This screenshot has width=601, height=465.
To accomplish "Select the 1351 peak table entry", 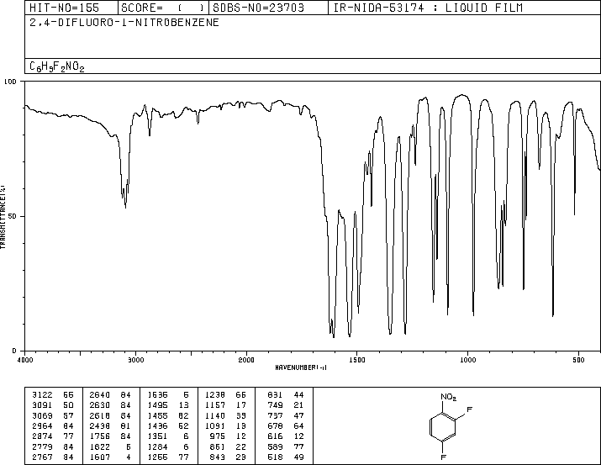I will (168, 436).
